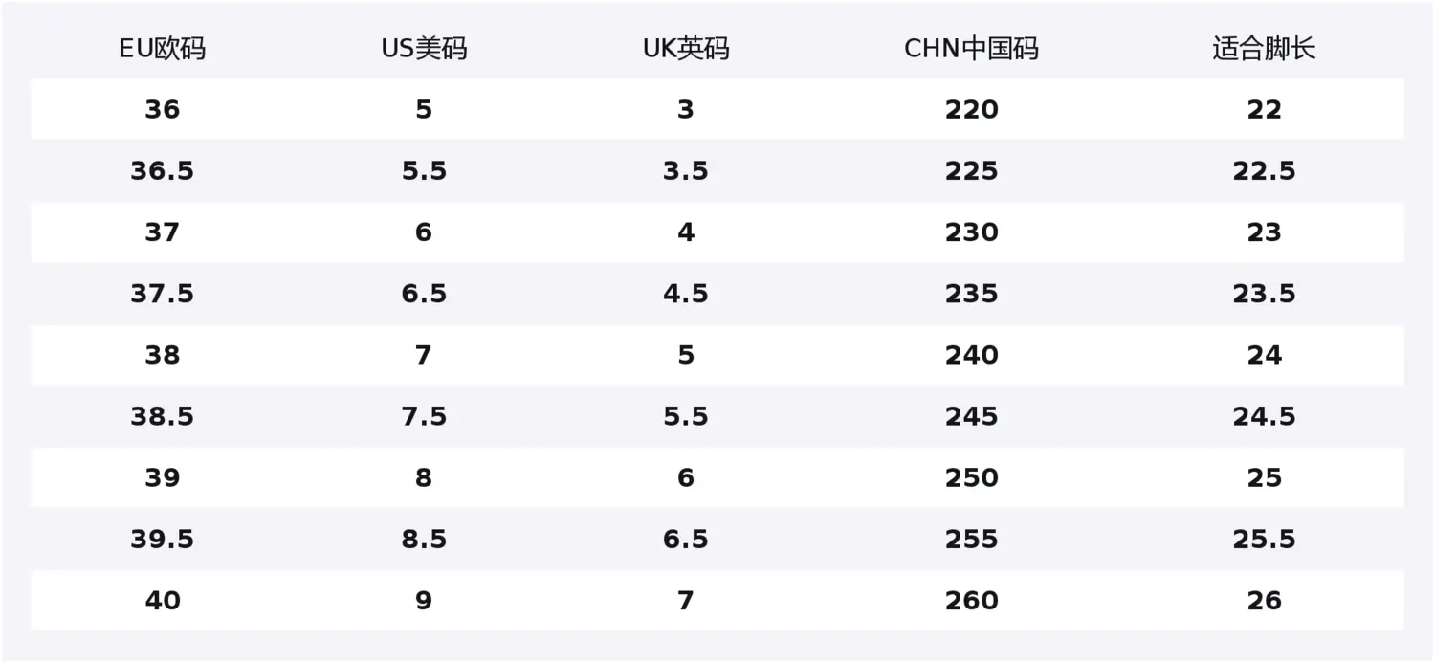Click the CHN中国码 column header
1435x663 pixels.
click(971, 49)
